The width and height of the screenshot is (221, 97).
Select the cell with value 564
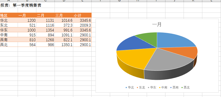pyautogui.click(x=27, y=45)
